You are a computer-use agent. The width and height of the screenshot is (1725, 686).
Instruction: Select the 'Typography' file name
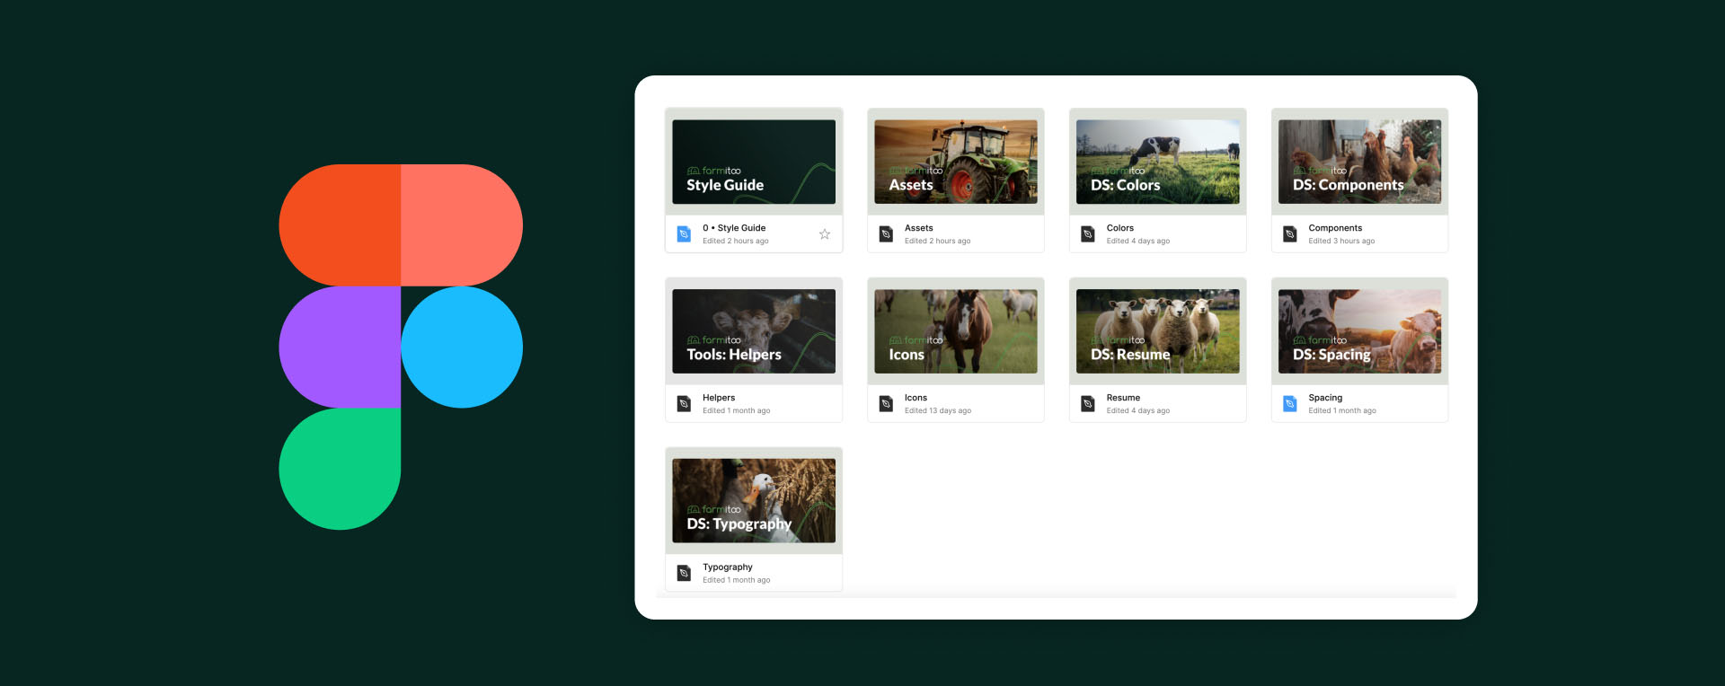click(x=728, y=567)
